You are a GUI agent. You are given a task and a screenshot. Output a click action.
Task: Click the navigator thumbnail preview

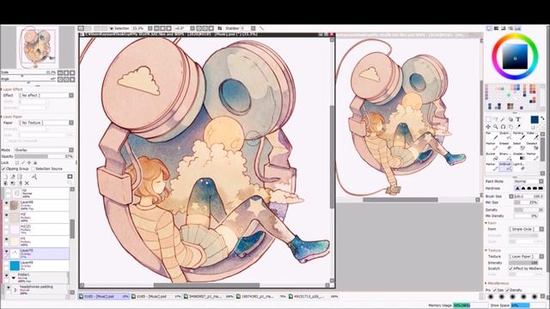coord(38,47)
